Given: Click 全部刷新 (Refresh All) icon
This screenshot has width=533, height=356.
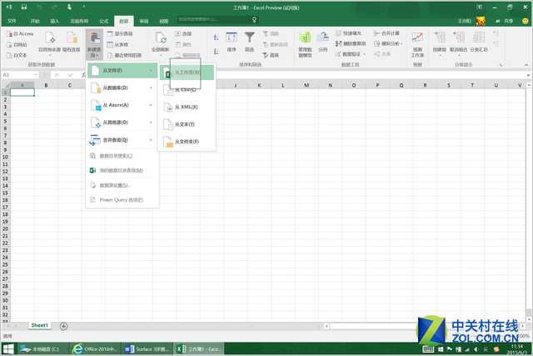Looking at the screenshot, I should click(x=161, y=38).
